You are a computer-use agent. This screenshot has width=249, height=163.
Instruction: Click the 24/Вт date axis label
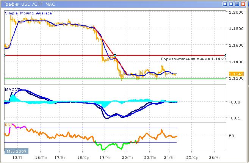tap(169, 158)
